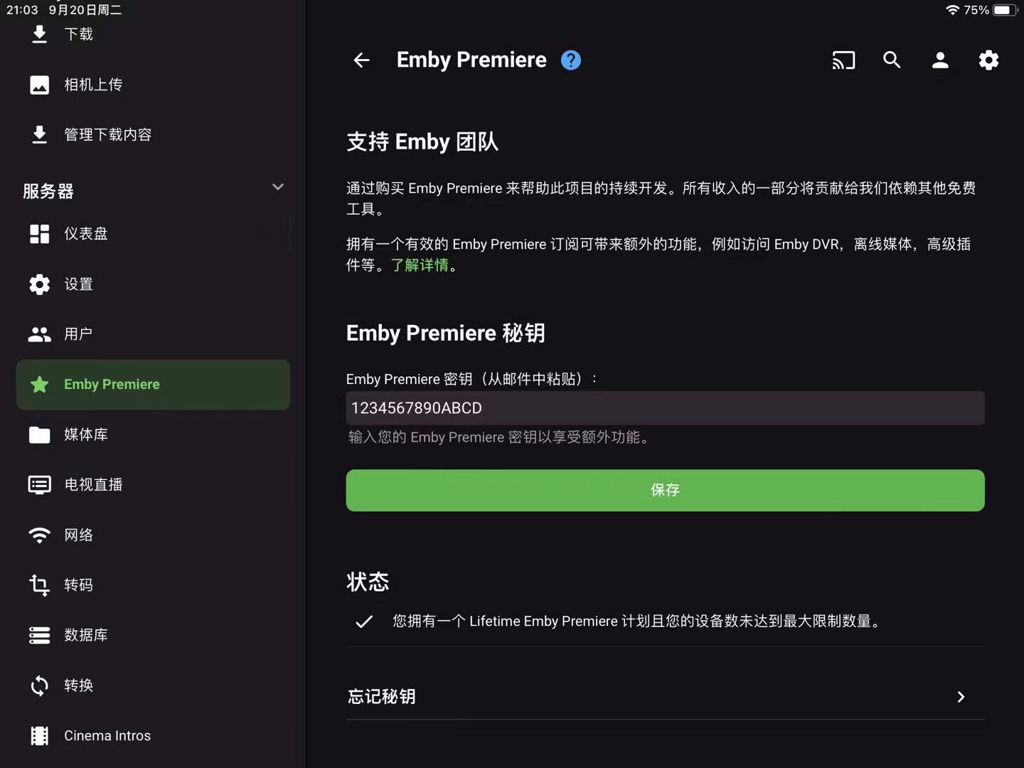This screenshot has height=768, width=1024.
Task: Collapse the 服务器 section chevron
Action: 278,187
